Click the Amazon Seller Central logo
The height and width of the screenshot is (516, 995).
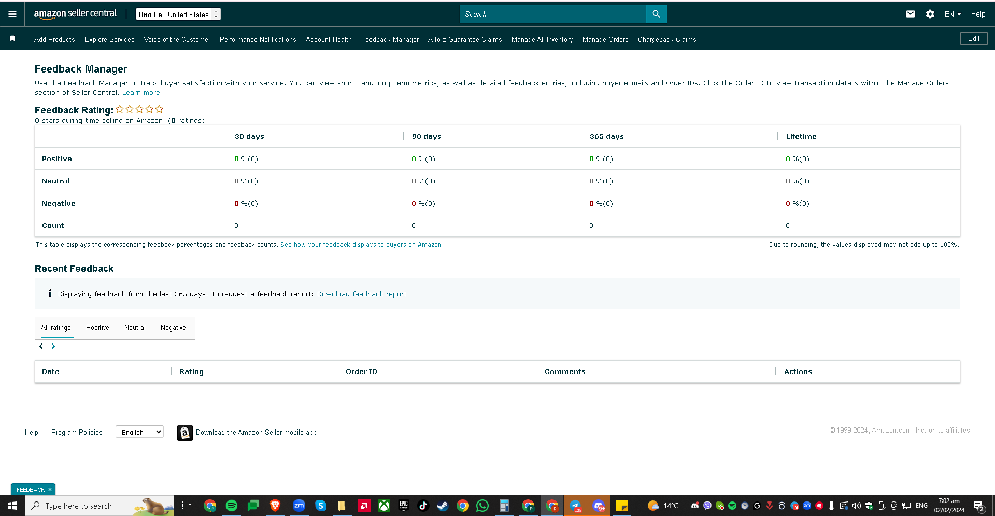click(x=75, y=14)
